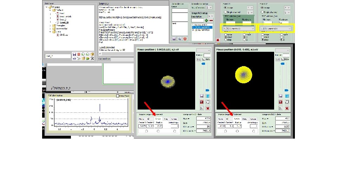
Task: Click the yellow folder icon at database toolbar top row end
Action: 92,54
